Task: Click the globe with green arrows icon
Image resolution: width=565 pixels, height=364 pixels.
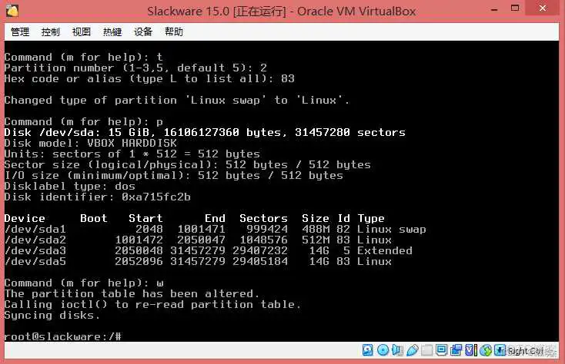Action: point(486,350)
